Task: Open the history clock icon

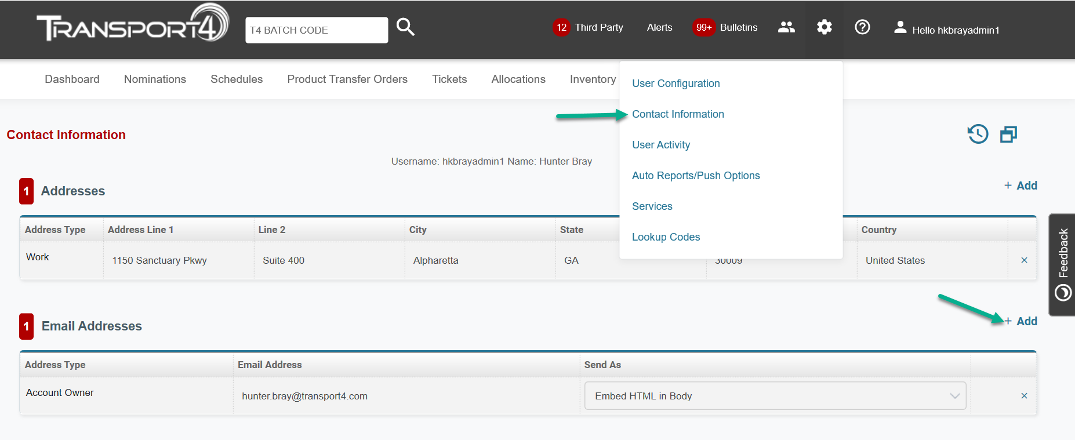Action: pyautogui.click(x=978, y=134)
